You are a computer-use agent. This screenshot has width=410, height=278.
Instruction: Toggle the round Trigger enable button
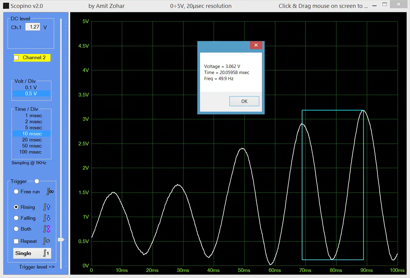tap(37, 181)
